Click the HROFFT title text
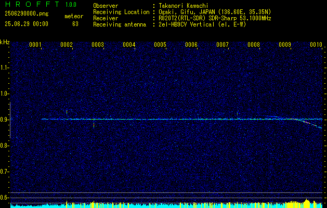 click(x=32, y=4)
